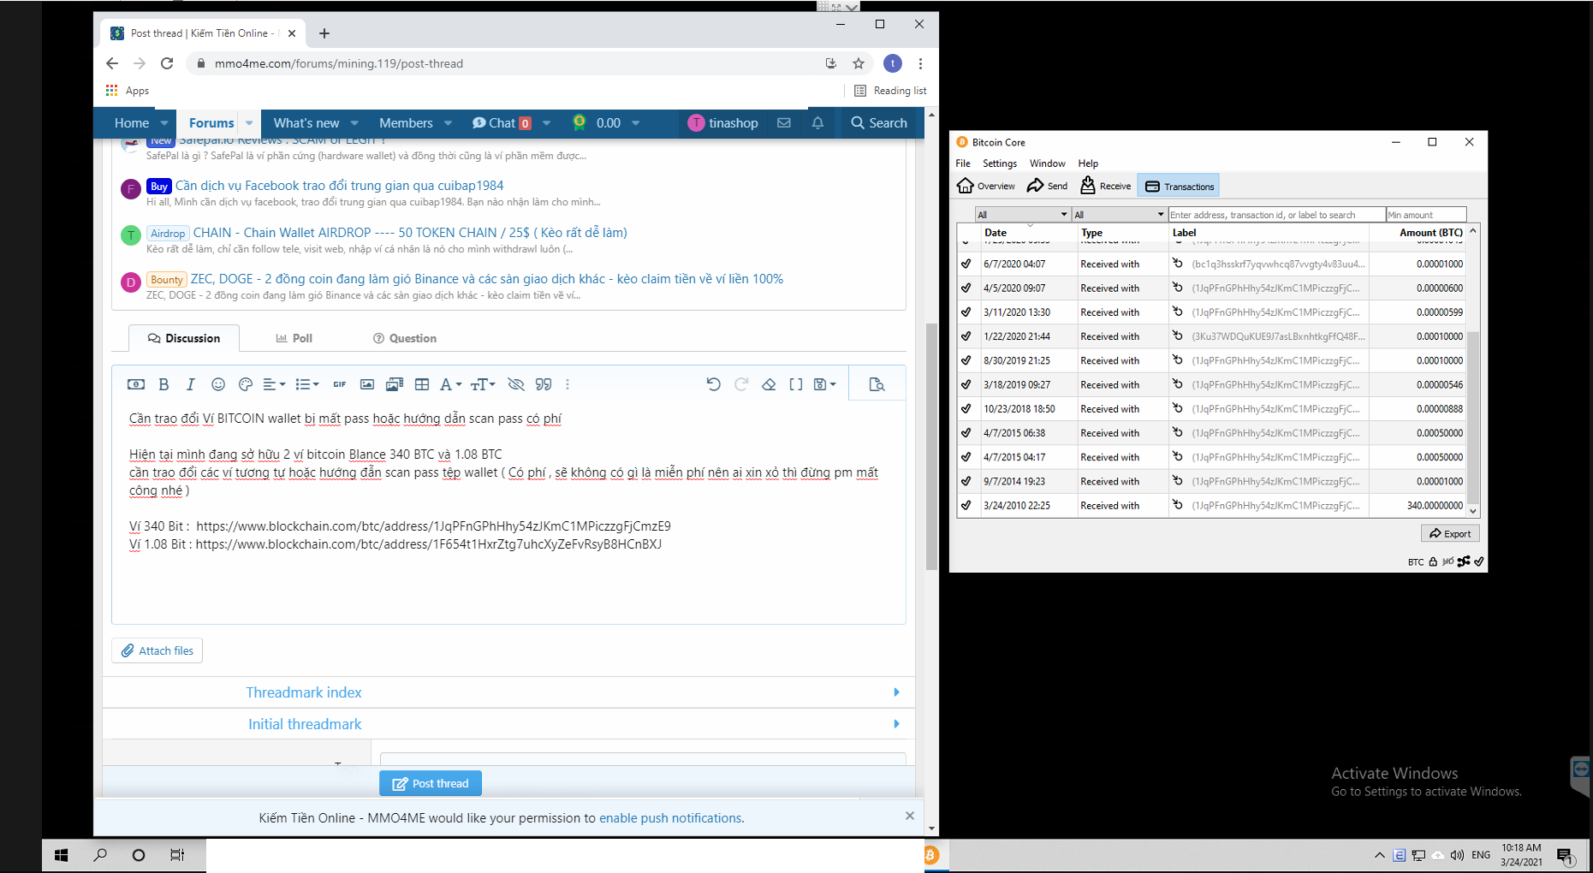The width and height of the screenshot is (1593, 873).
Task: Open the volume control in the system tray
Action: point(1457,855)
